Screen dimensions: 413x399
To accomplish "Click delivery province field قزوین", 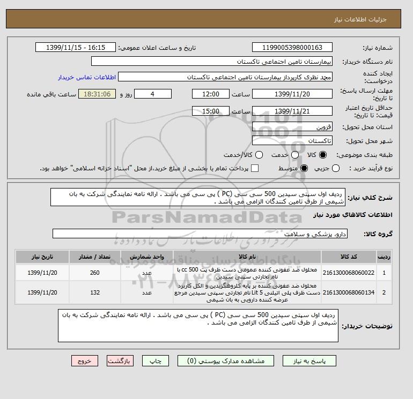I will pyautogui.click(x=292, y=127).
